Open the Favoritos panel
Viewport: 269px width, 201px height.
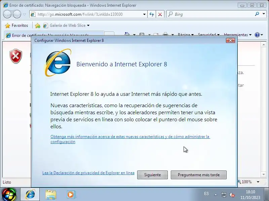16,25
